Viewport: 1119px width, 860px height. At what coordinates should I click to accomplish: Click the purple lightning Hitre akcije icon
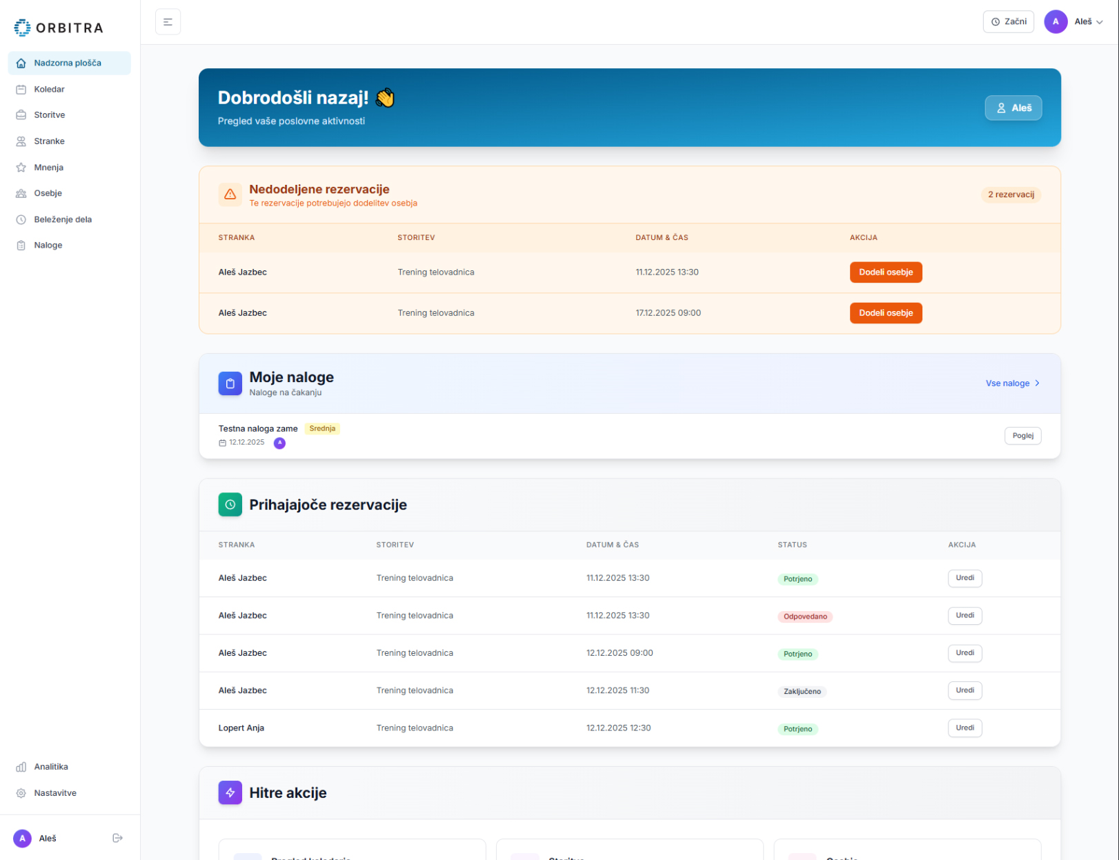click(x=230, y=792)
